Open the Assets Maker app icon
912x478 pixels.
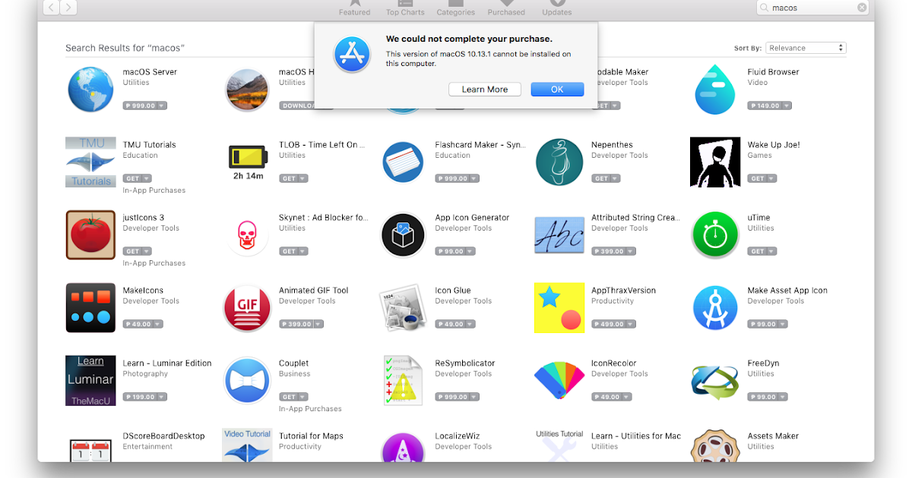(714, 446)
